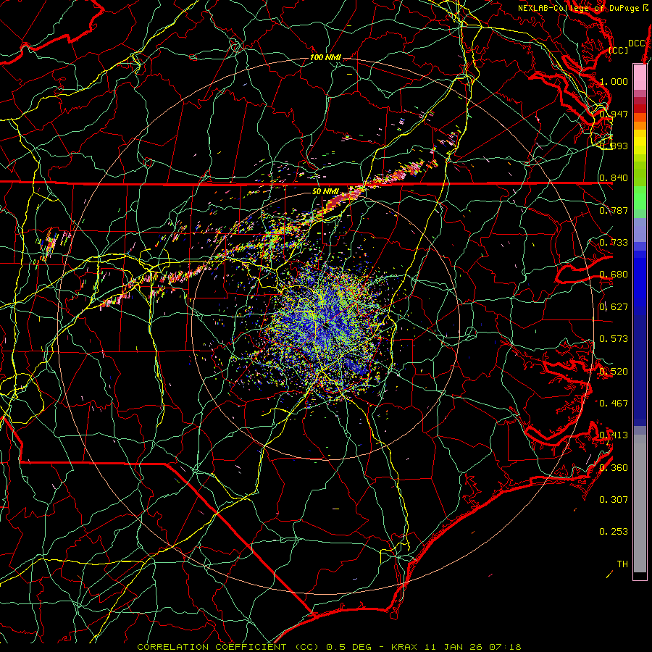The width and height of the screenshot is (652, 652).
Task: Click the 0.680 legend value
Action: [614, 275]
